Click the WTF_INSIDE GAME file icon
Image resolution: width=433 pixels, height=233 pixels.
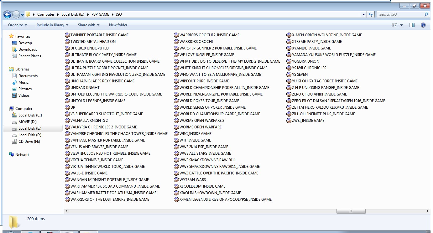(176, 140)
